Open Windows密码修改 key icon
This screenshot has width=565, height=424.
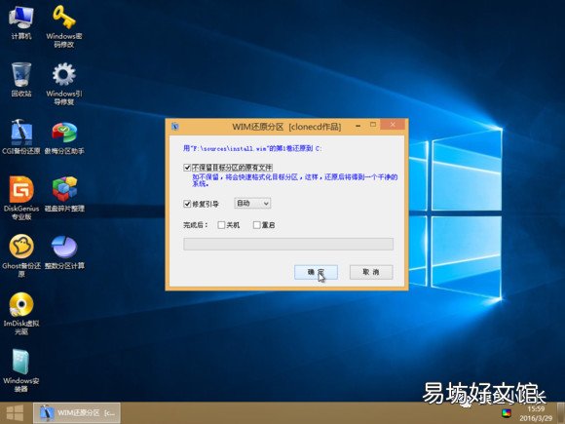point(63,26)
